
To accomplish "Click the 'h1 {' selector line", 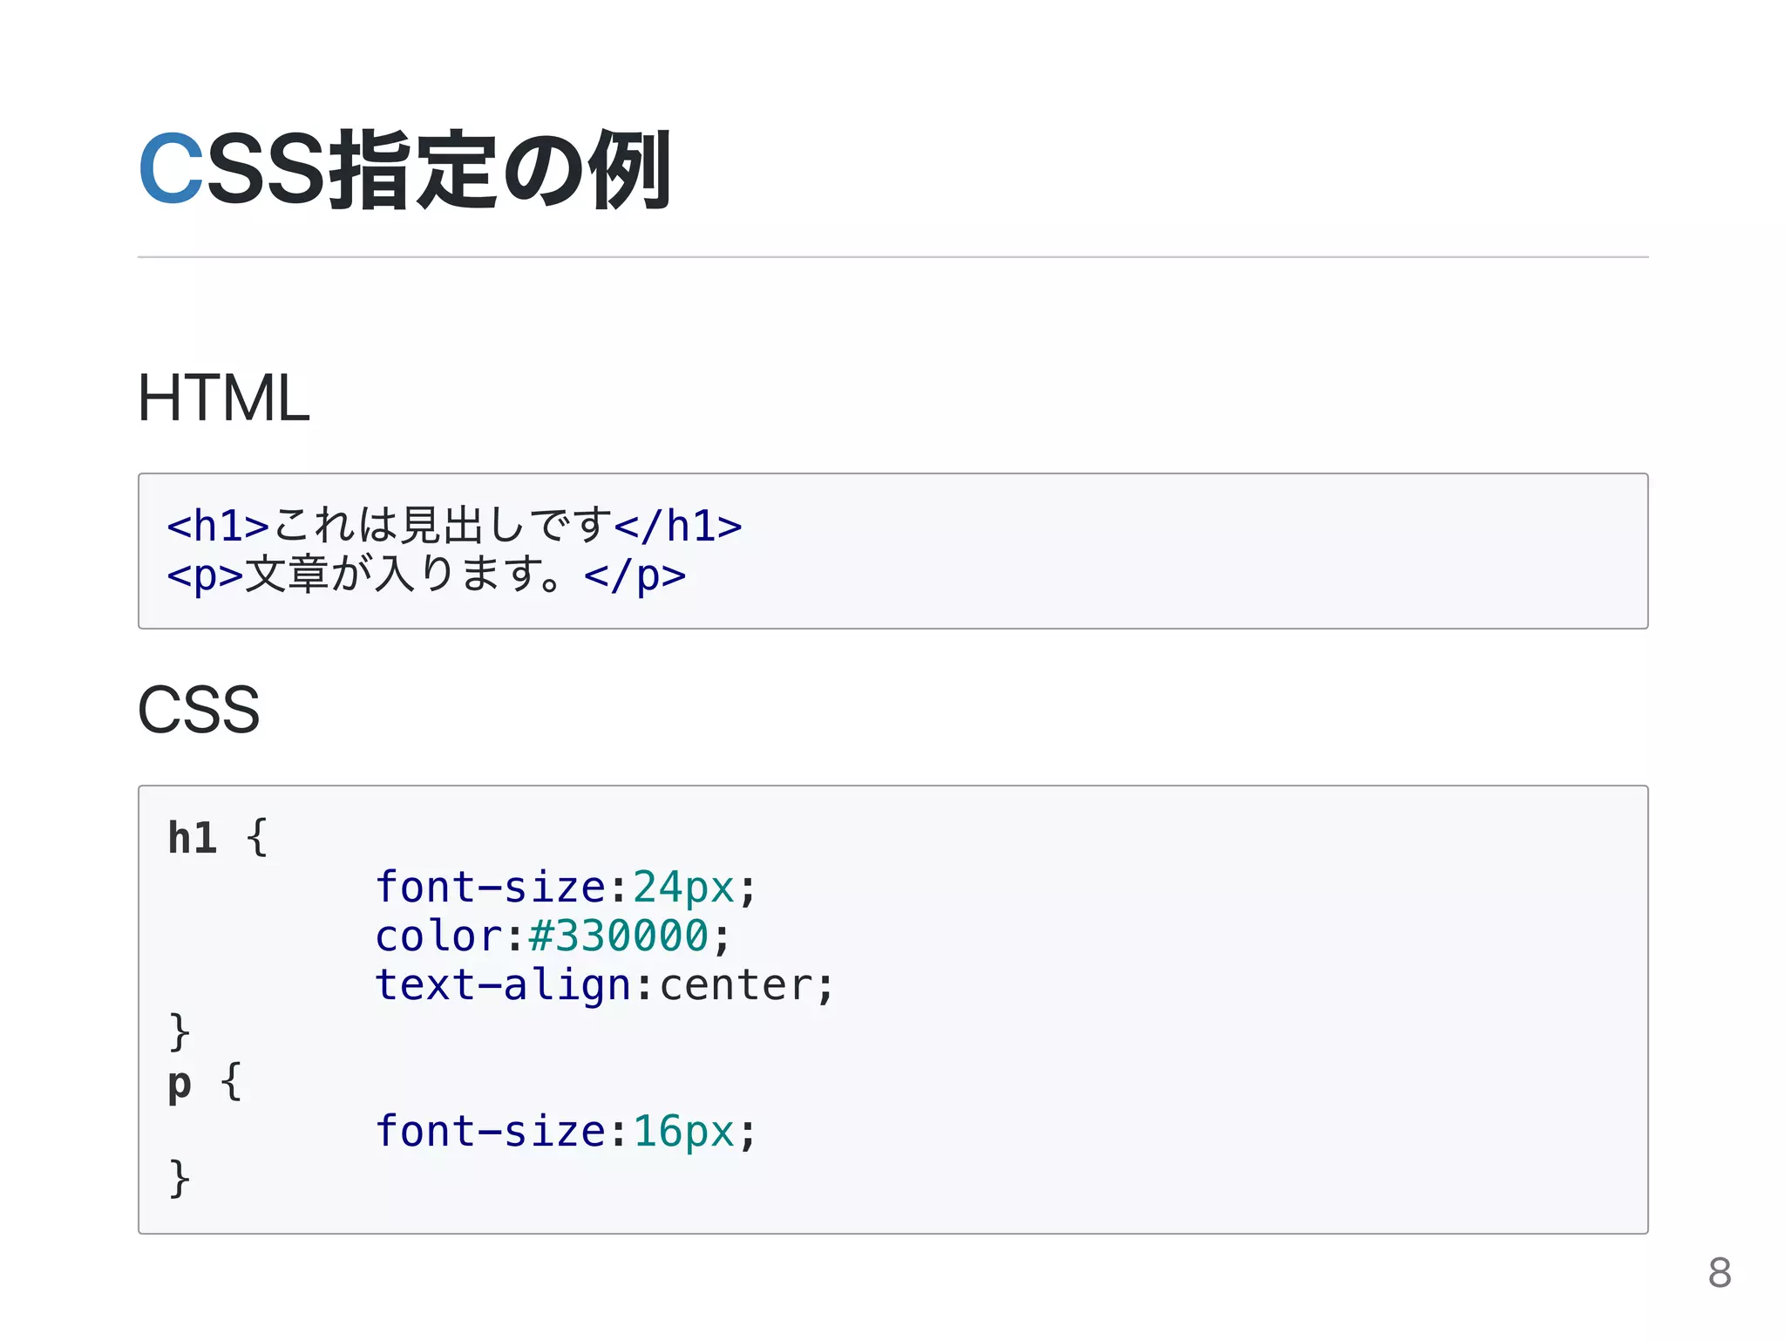I will (x=218, y=837).
